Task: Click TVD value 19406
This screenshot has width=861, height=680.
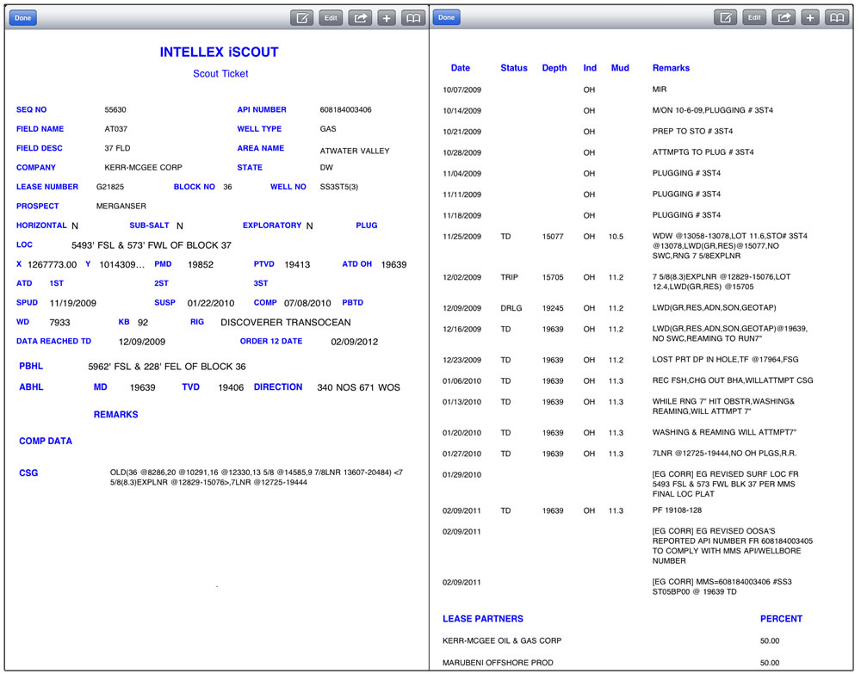Action: click(x=231, y=387)
